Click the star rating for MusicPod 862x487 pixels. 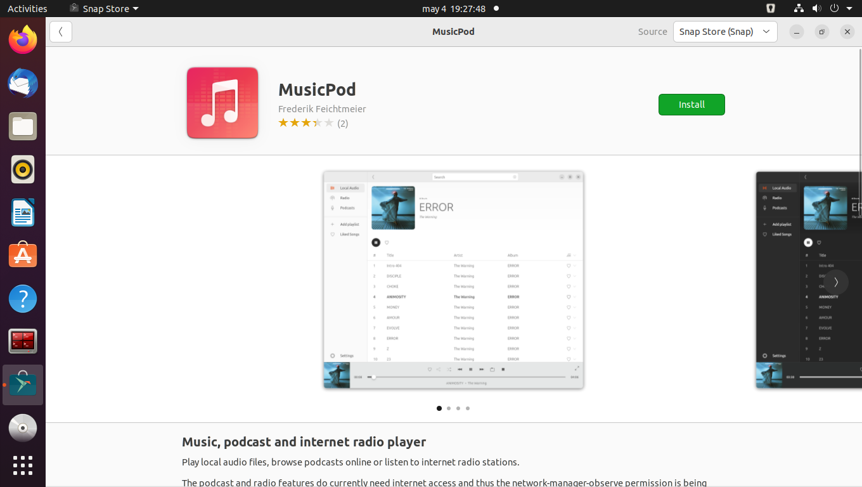click(x=306, y=123)
